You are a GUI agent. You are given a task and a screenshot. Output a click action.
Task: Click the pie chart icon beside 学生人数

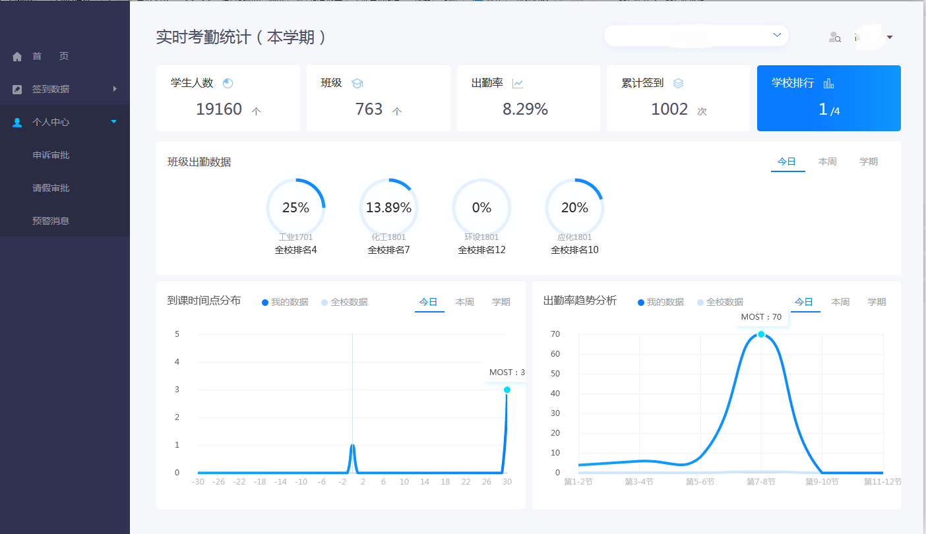pos(228,83)
